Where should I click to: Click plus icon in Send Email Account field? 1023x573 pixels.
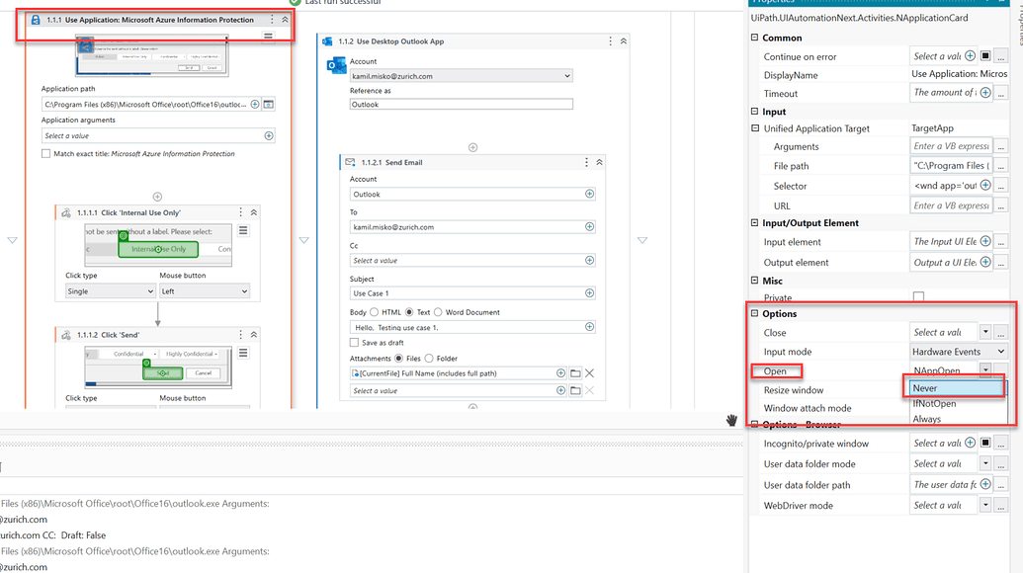pyautogui.click(x=590, y=194)
